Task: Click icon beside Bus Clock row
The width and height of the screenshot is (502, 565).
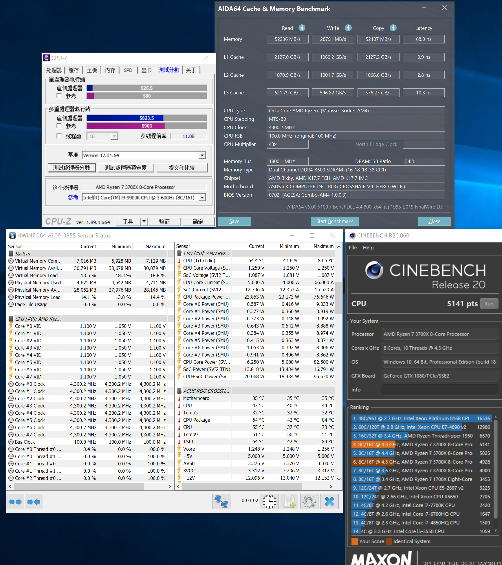Action: 11,442
